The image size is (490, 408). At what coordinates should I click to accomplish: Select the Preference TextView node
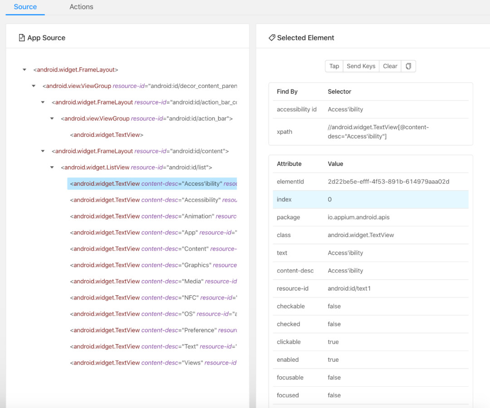(152, 330)
